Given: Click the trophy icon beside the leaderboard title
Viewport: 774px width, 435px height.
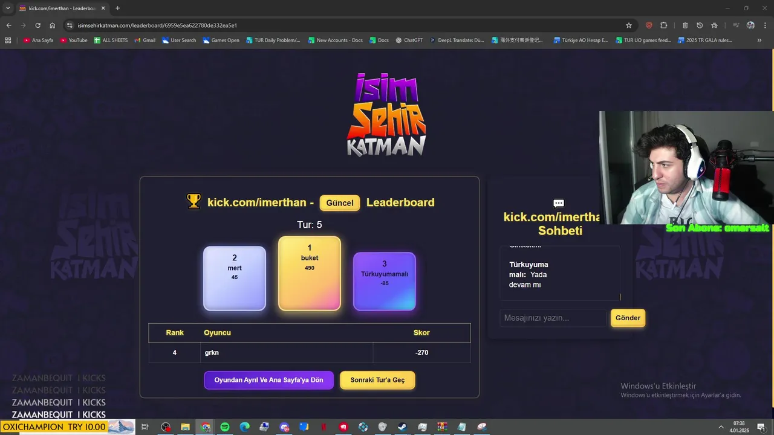Looking at the screenshot, I should tap(193, 202).
